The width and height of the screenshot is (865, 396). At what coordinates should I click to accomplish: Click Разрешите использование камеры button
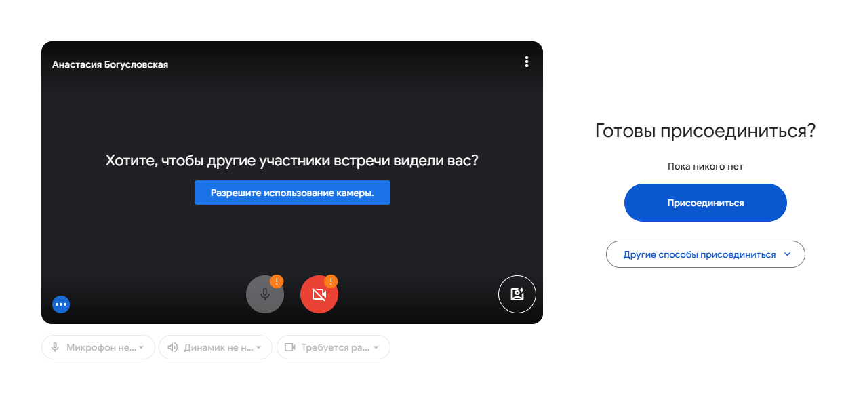292,193
